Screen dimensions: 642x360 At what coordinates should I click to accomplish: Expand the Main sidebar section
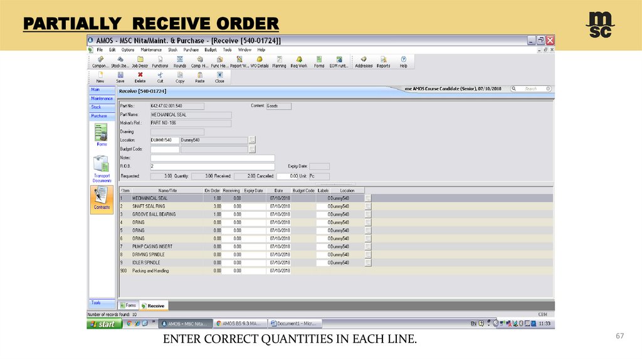tap(102, 90)
